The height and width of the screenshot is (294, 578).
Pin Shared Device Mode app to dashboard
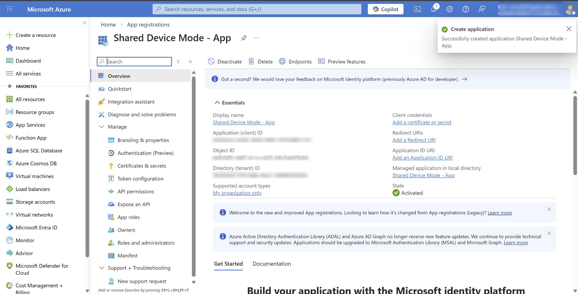[x=244, y=38]
